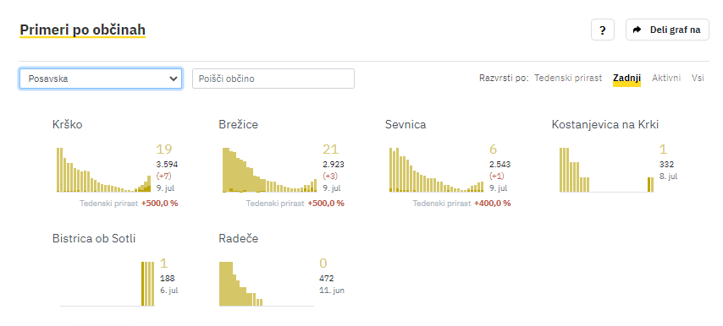
Task: Open the Deli graf na share button
Action: (x=667, y=30)
